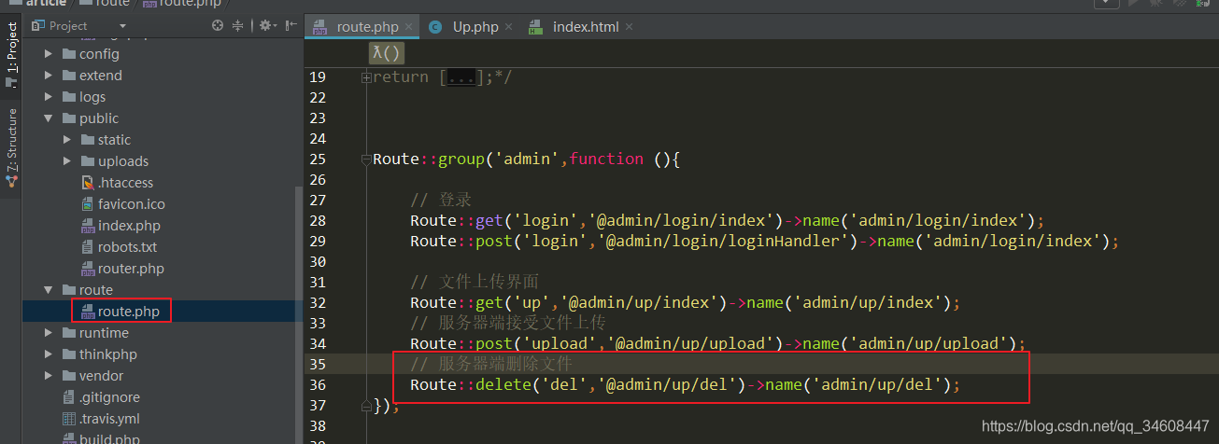
Task: Select the router.php file
Action: 131,269
